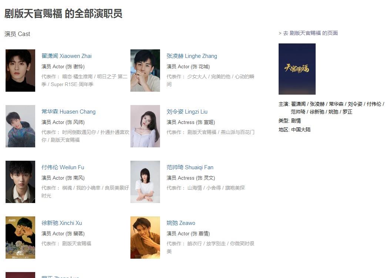Image resolution: width=389 pixels, height=278 pixels.
Task: Click the 常华森 Huasen Chang link
Action: point(69,112)
